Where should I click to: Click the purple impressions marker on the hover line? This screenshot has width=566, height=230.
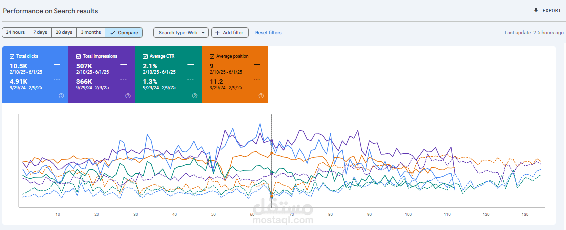pyautogui.click(x=272, y=140)
